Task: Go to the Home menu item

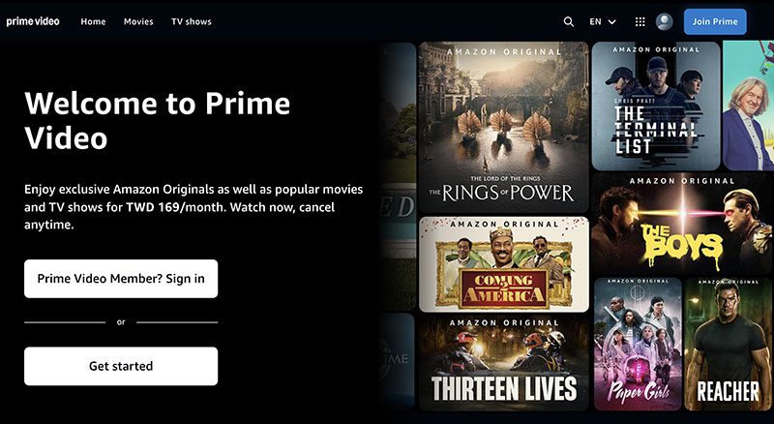Action: pos(93,21)
